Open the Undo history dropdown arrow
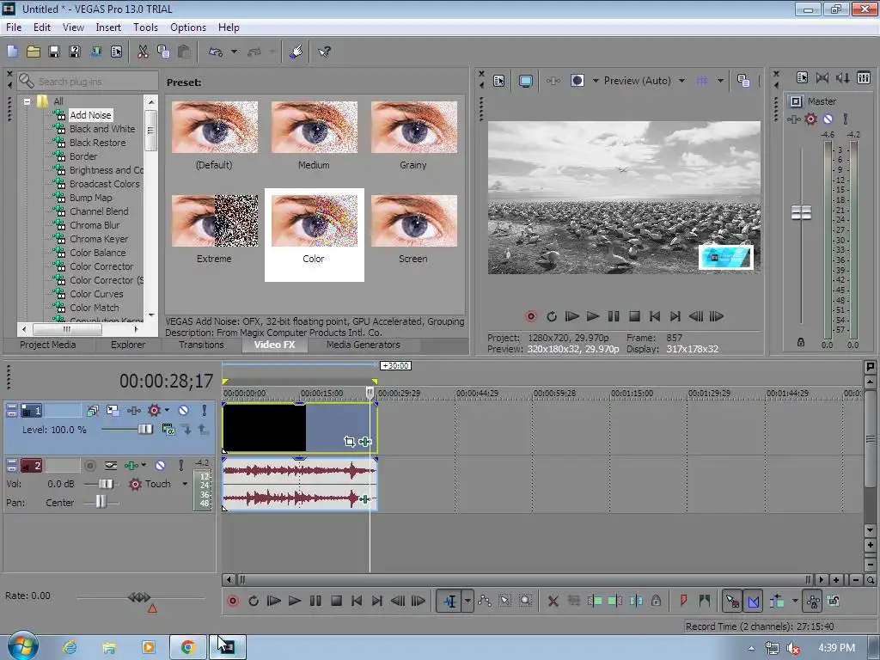This screenshot has height=660, width=880. point(234,52)
